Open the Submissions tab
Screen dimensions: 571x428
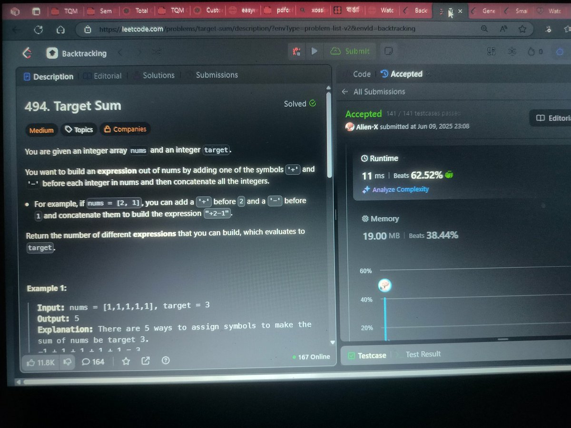(217, 75)
